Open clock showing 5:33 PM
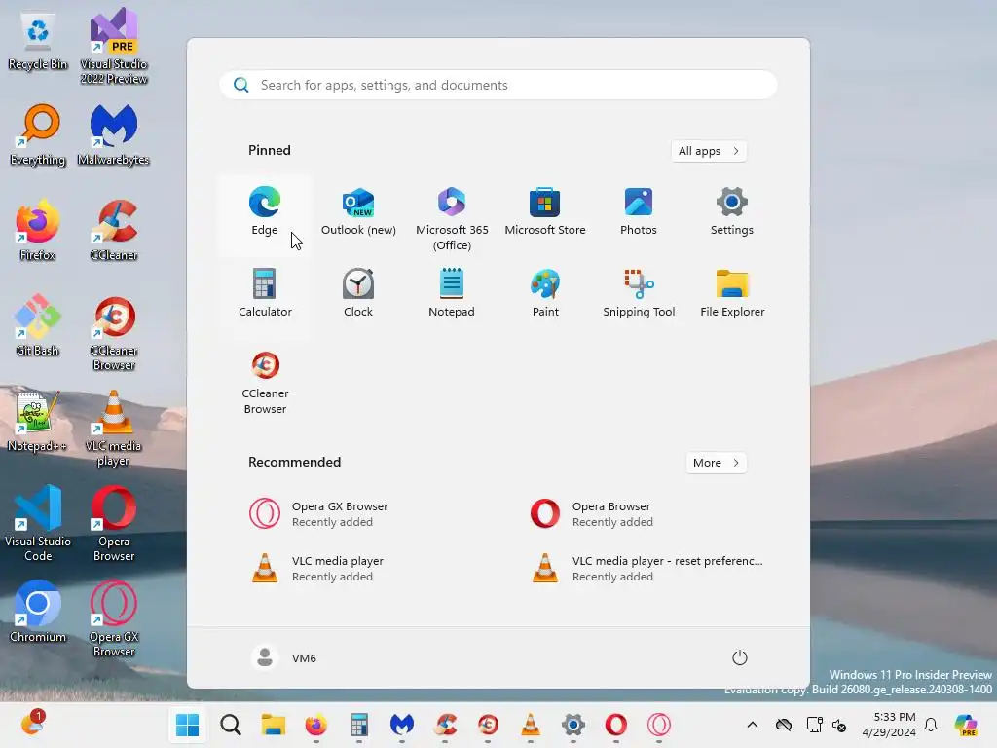The image size is (997, 748). [x=889, y=725]
